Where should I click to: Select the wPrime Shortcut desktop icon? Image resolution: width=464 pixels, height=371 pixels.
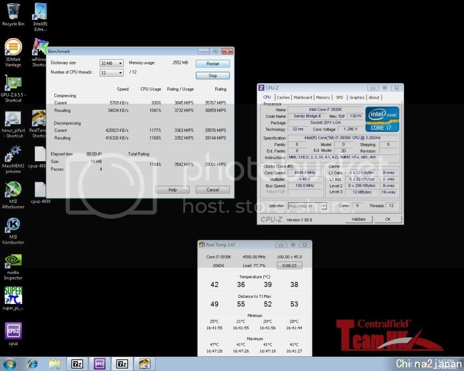click(x=39, y=53)
